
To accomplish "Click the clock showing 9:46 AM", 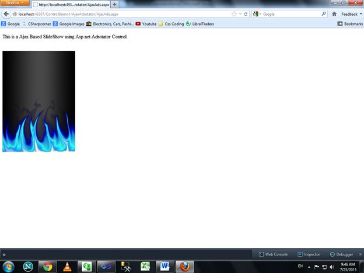I will (348, 267).
